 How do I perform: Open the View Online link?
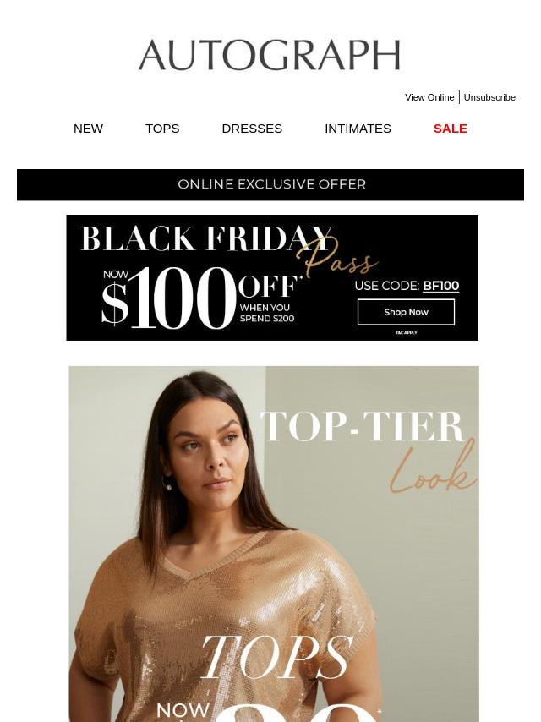coord(429,97)
